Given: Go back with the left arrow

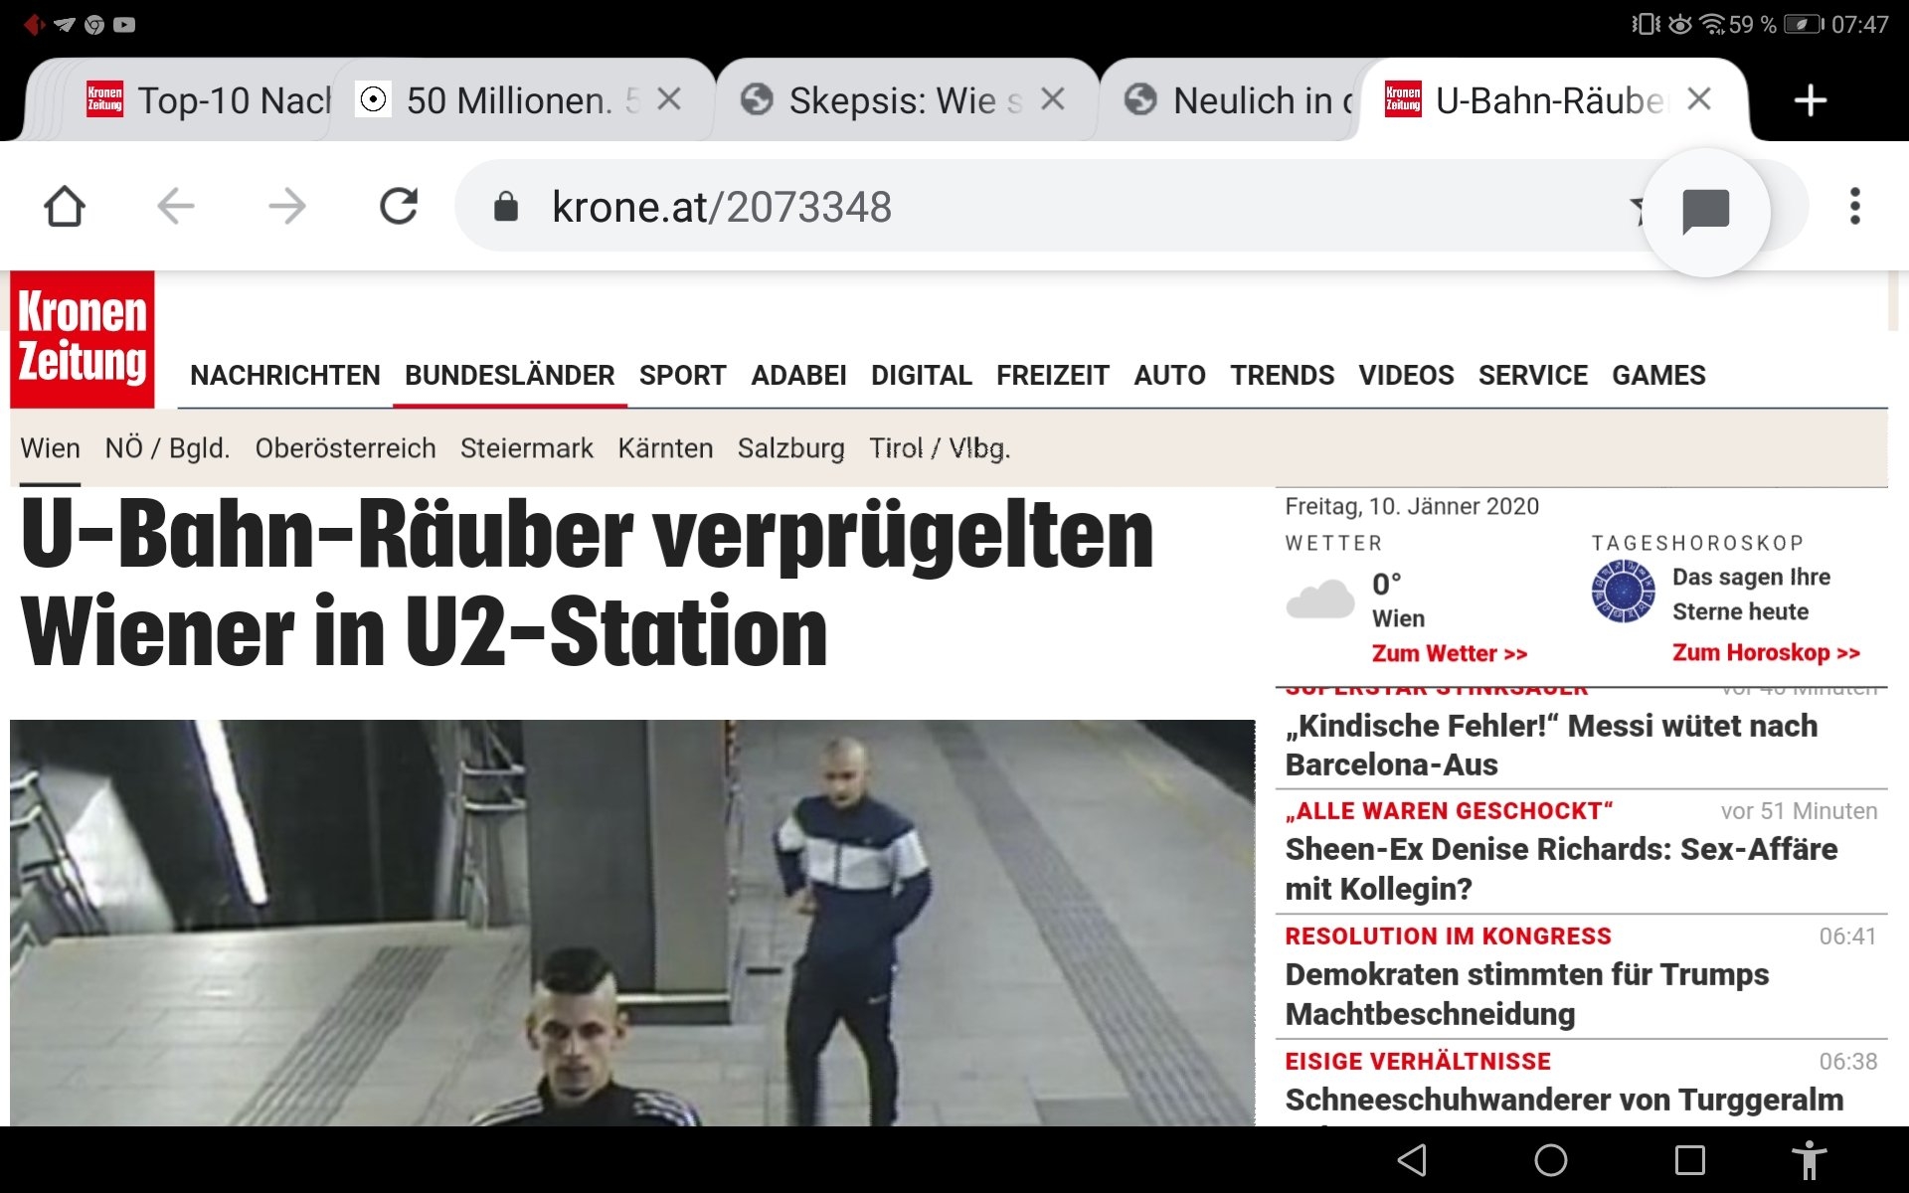Looking at the screenshot, I should pyautogui.click(x=176, y=207).
